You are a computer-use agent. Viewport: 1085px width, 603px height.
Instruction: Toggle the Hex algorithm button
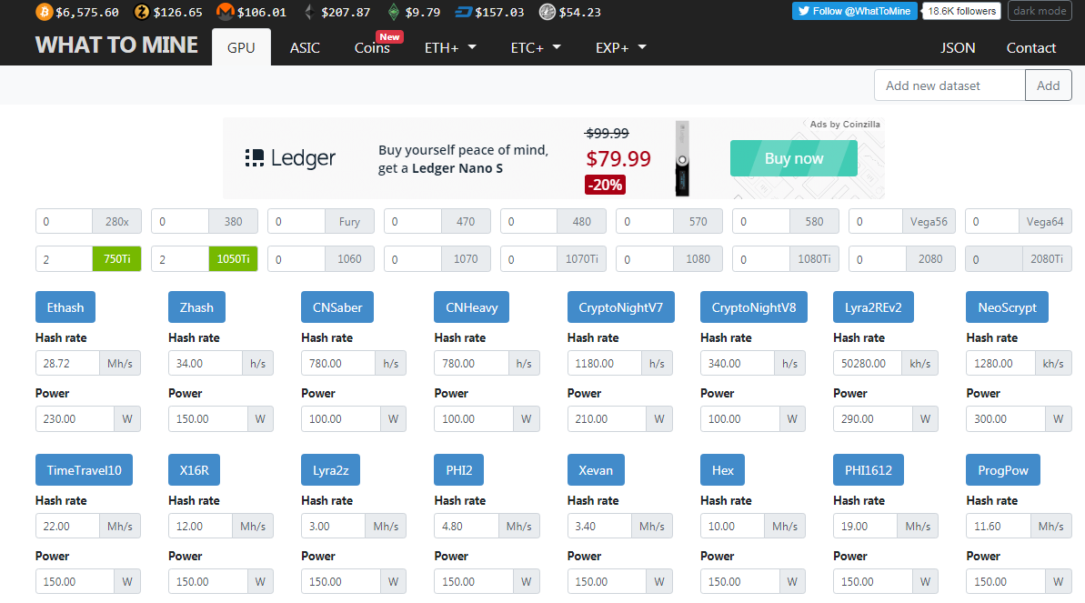tap(722, 470)
